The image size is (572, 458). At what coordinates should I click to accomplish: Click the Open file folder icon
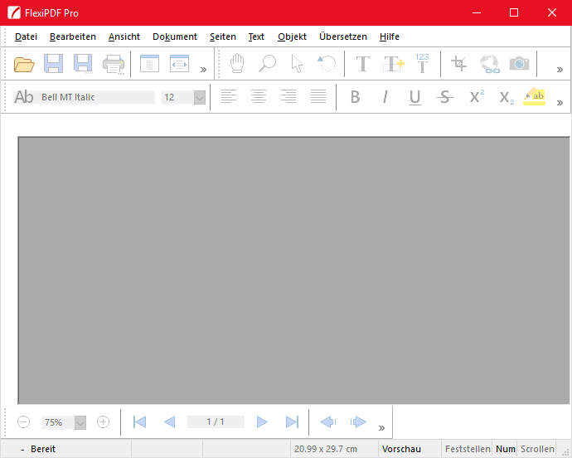(x=24, y=64)
